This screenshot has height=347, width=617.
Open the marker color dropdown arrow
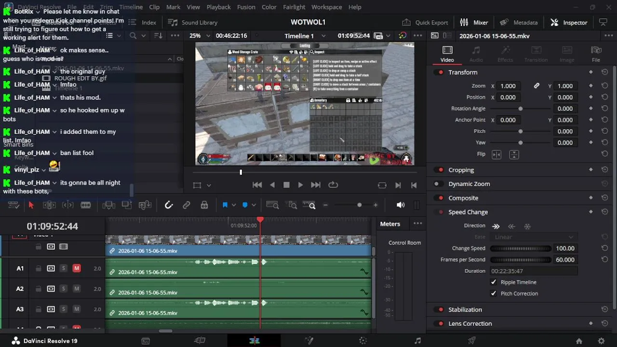pos(254,205)
